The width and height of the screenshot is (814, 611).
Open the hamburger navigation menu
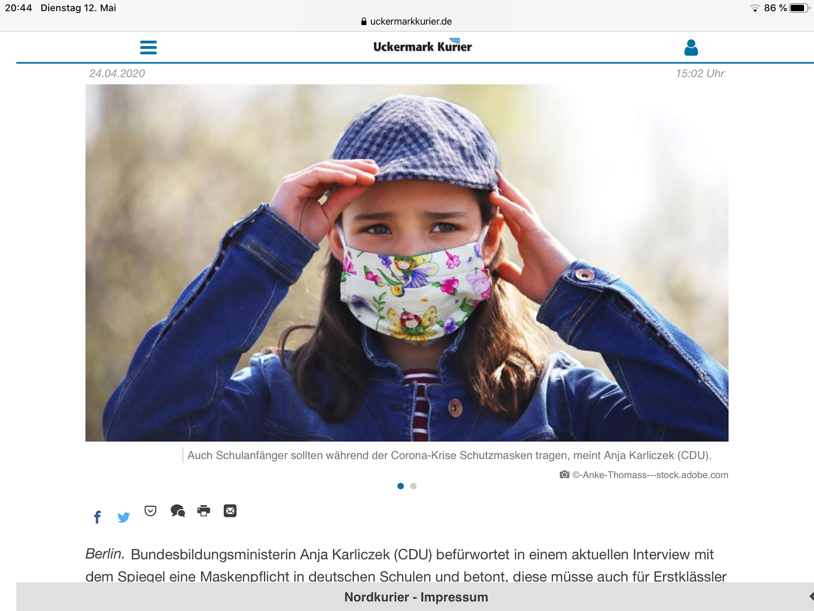(x=148, y=47)
